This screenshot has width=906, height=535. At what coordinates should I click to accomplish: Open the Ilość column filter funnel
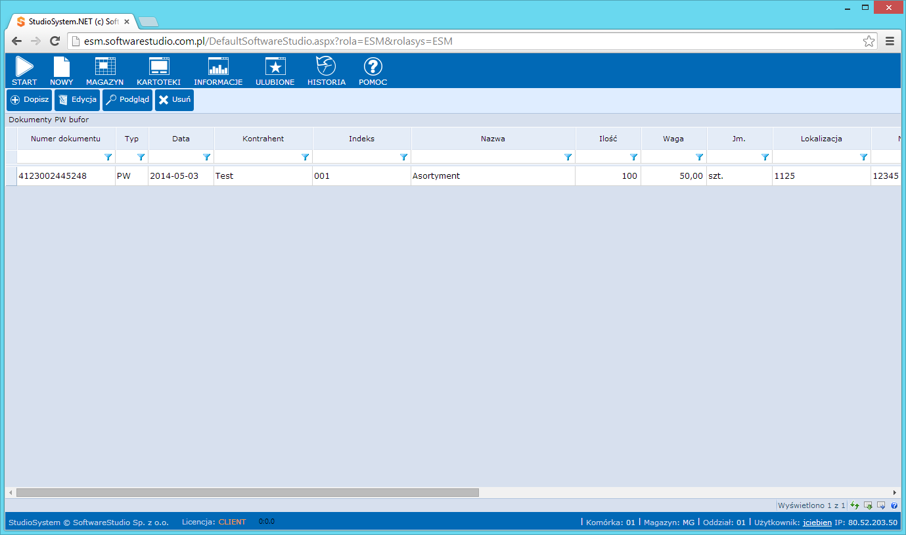click(x=634, y=157)
